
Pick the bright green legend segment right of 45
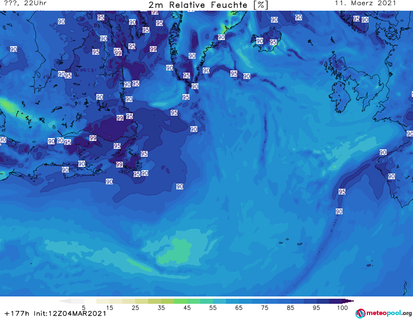(x=194, y=301)
